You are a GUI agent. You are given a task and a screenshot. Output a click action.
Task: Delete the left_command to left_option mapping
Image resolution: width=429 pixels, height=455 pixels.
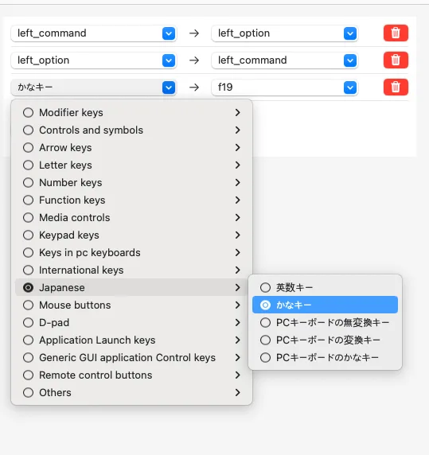[396, 33]
